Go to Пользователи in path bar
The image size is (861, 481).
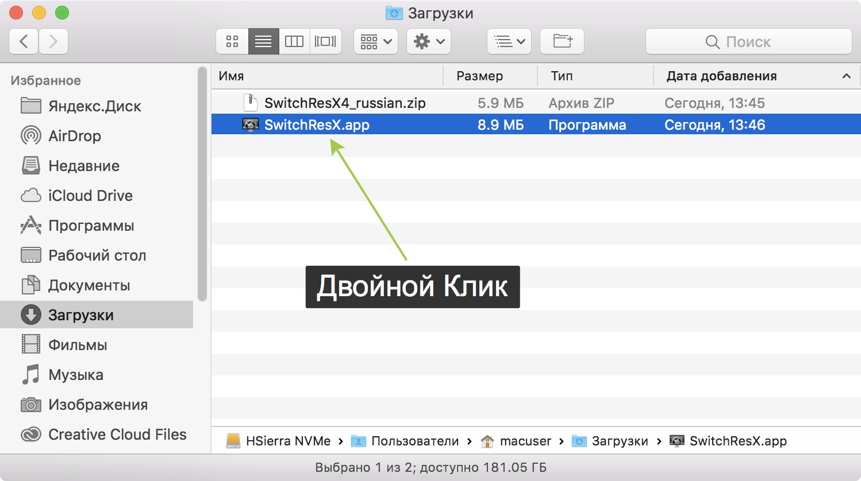click(x=405, y=441)
